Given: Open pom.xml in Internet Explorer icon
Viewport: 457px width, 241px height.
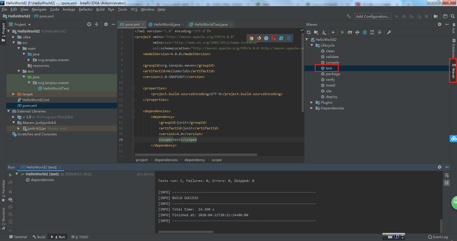Looking at the screenshot, I should pyautogui.click(x=281, y=38).
